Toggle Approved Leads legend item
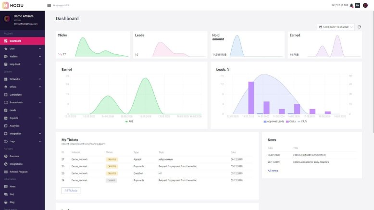 [274, 121]
